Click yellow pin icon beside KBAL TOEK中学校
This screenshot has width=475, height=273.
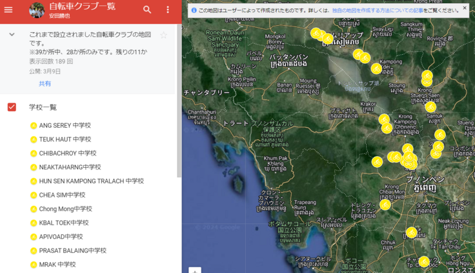tap(34, 223)
